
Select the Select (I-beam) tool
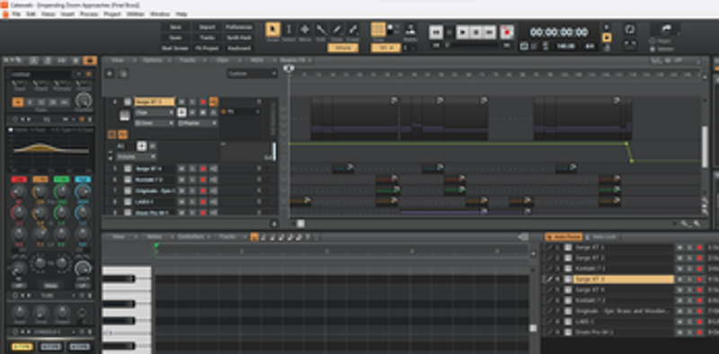click(288, 30)
